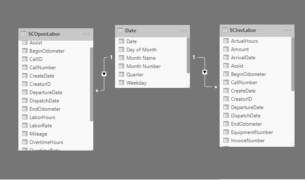Click the resize handle of the SCOpenLabor table
Image resolution: width=305 pixels, height=180 pixels.
[92, 149]
